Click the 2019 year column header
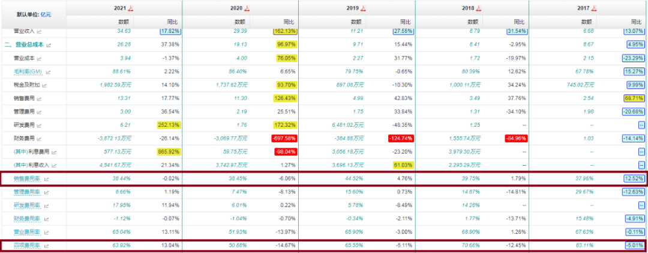648x253 pixels. click(x=351, y=8)
